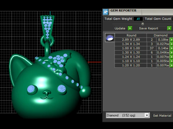Click the green arrow next to Update
The image size is (173, 129).
(130, 28)
